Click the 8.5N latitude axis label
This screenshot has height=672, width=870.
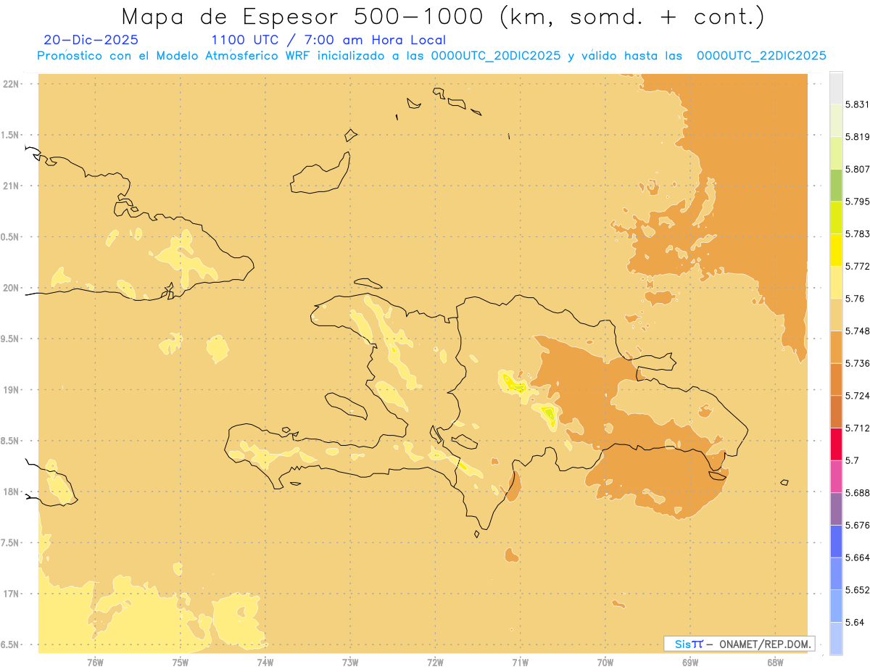10,441
